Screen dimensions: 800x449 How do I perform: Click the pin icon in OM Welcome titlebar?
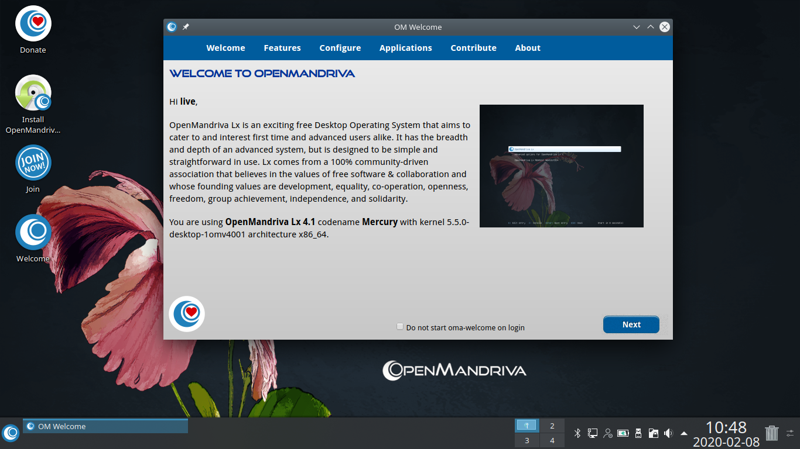186,27
